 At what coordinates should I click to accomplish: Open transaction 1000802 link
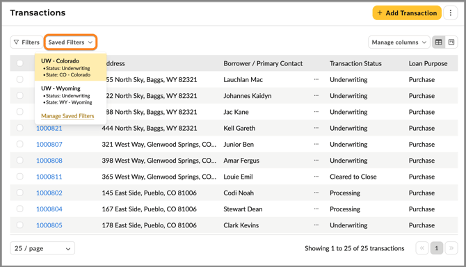pos(49,193)
